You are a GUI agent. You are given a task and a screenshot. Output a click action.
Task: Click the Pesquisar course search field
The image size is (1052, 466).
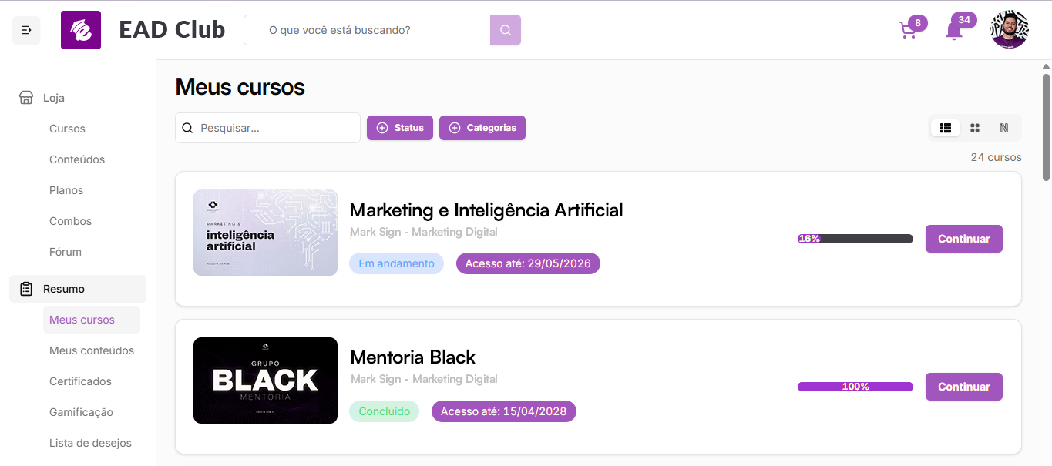click(267, 128)
